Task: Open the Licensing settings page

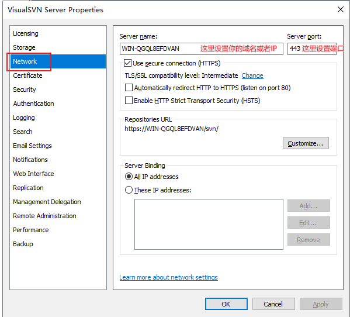Action: pyautogui.click(x=26, y=33)
